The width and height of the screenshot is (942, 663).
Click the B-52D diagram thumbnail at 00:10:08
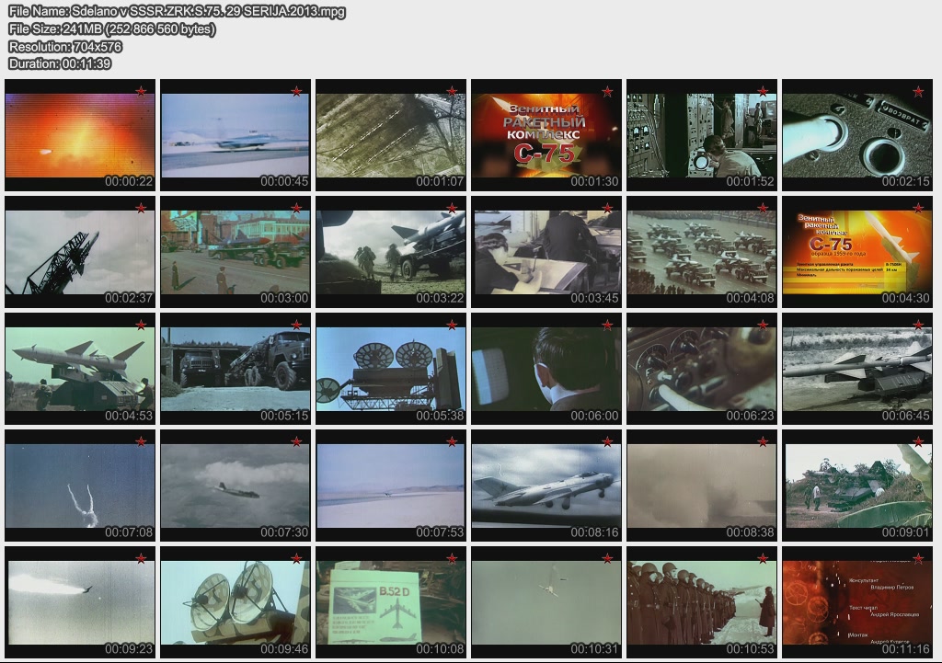[x=391, y=601]
